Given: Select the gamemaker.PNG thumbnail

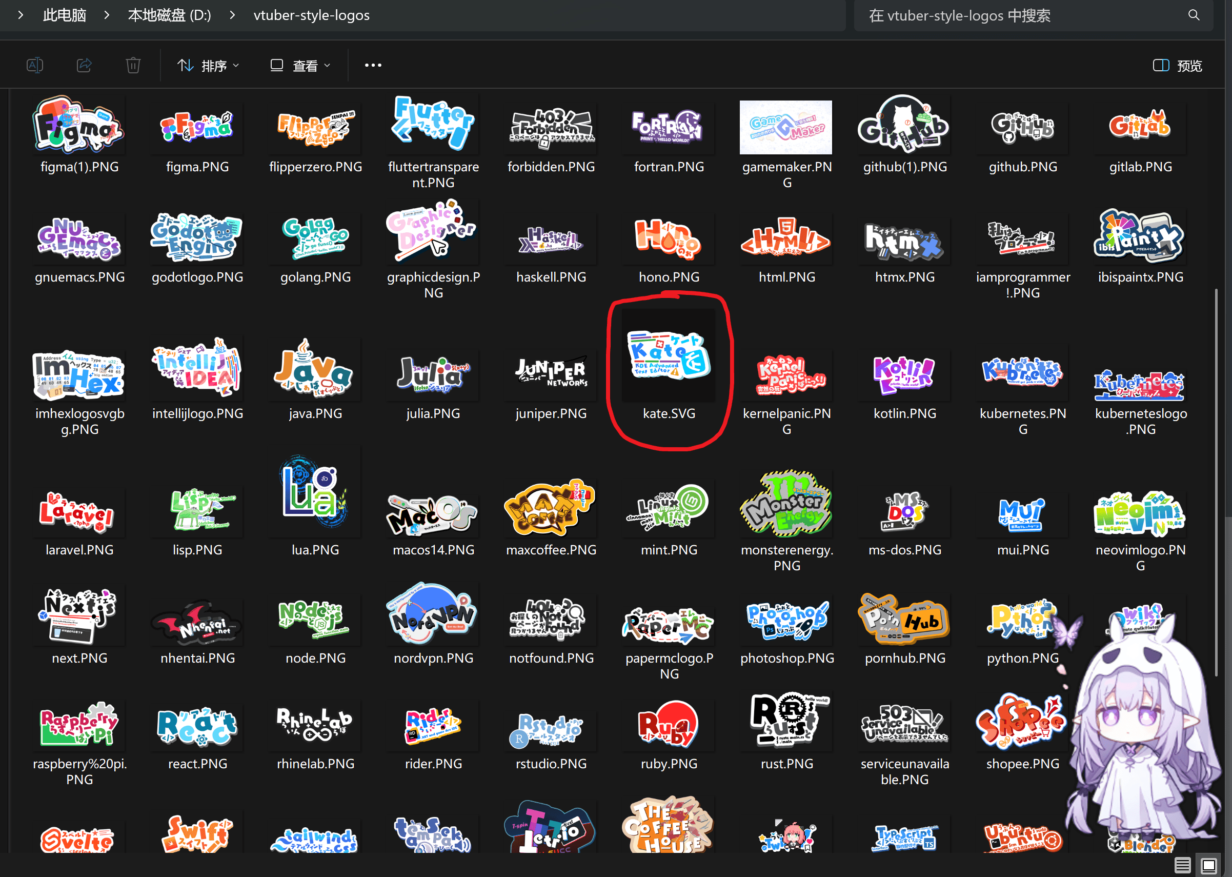Looking at the screenshot, I should 785,127.
